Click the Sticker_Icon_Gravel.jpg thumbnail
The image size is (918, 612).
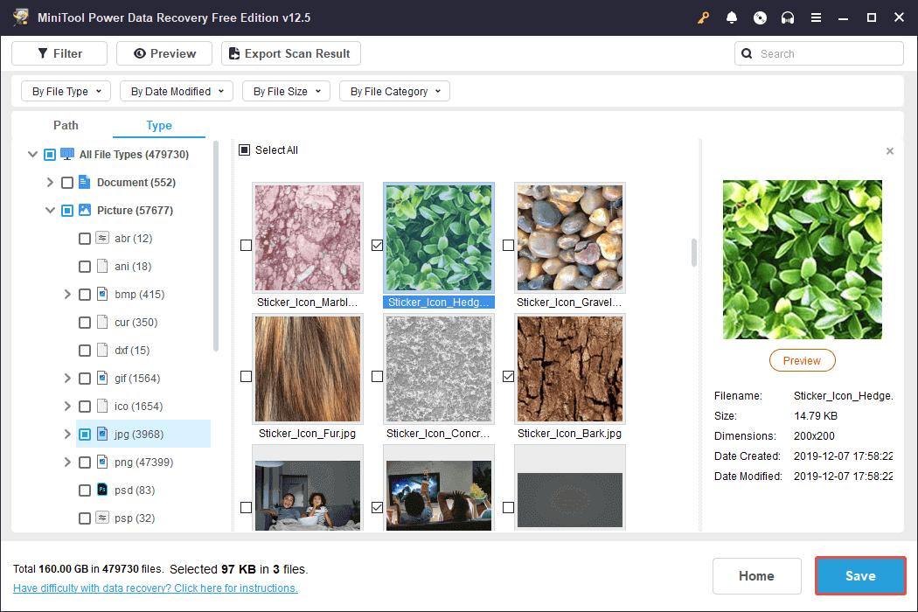pos(569,237)
